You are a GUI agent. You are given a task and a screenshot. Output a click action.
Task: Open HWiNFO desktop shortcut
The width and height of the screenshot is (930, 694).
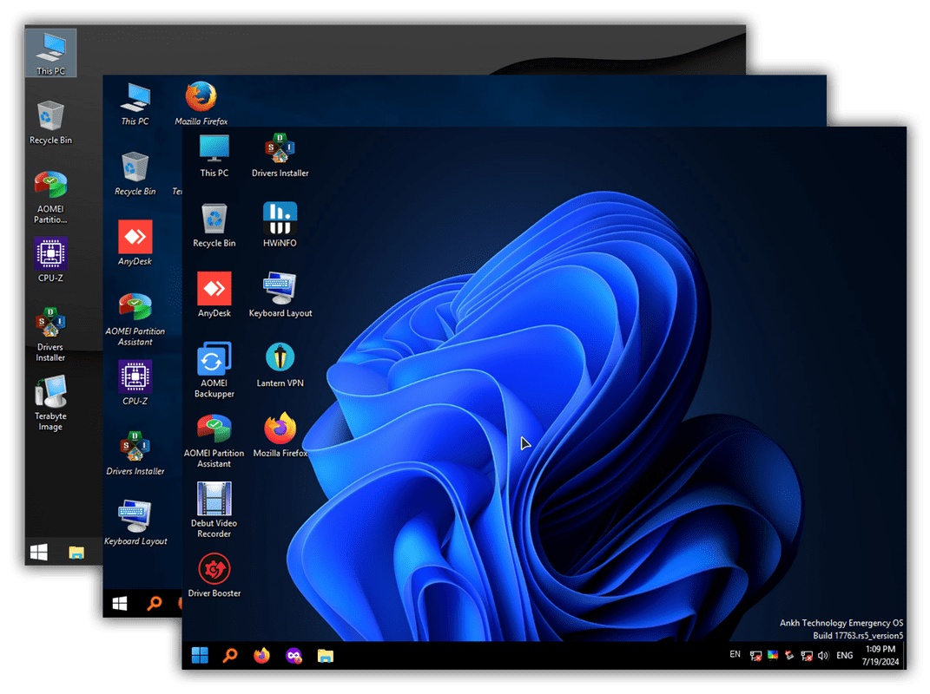click(280, 221)
